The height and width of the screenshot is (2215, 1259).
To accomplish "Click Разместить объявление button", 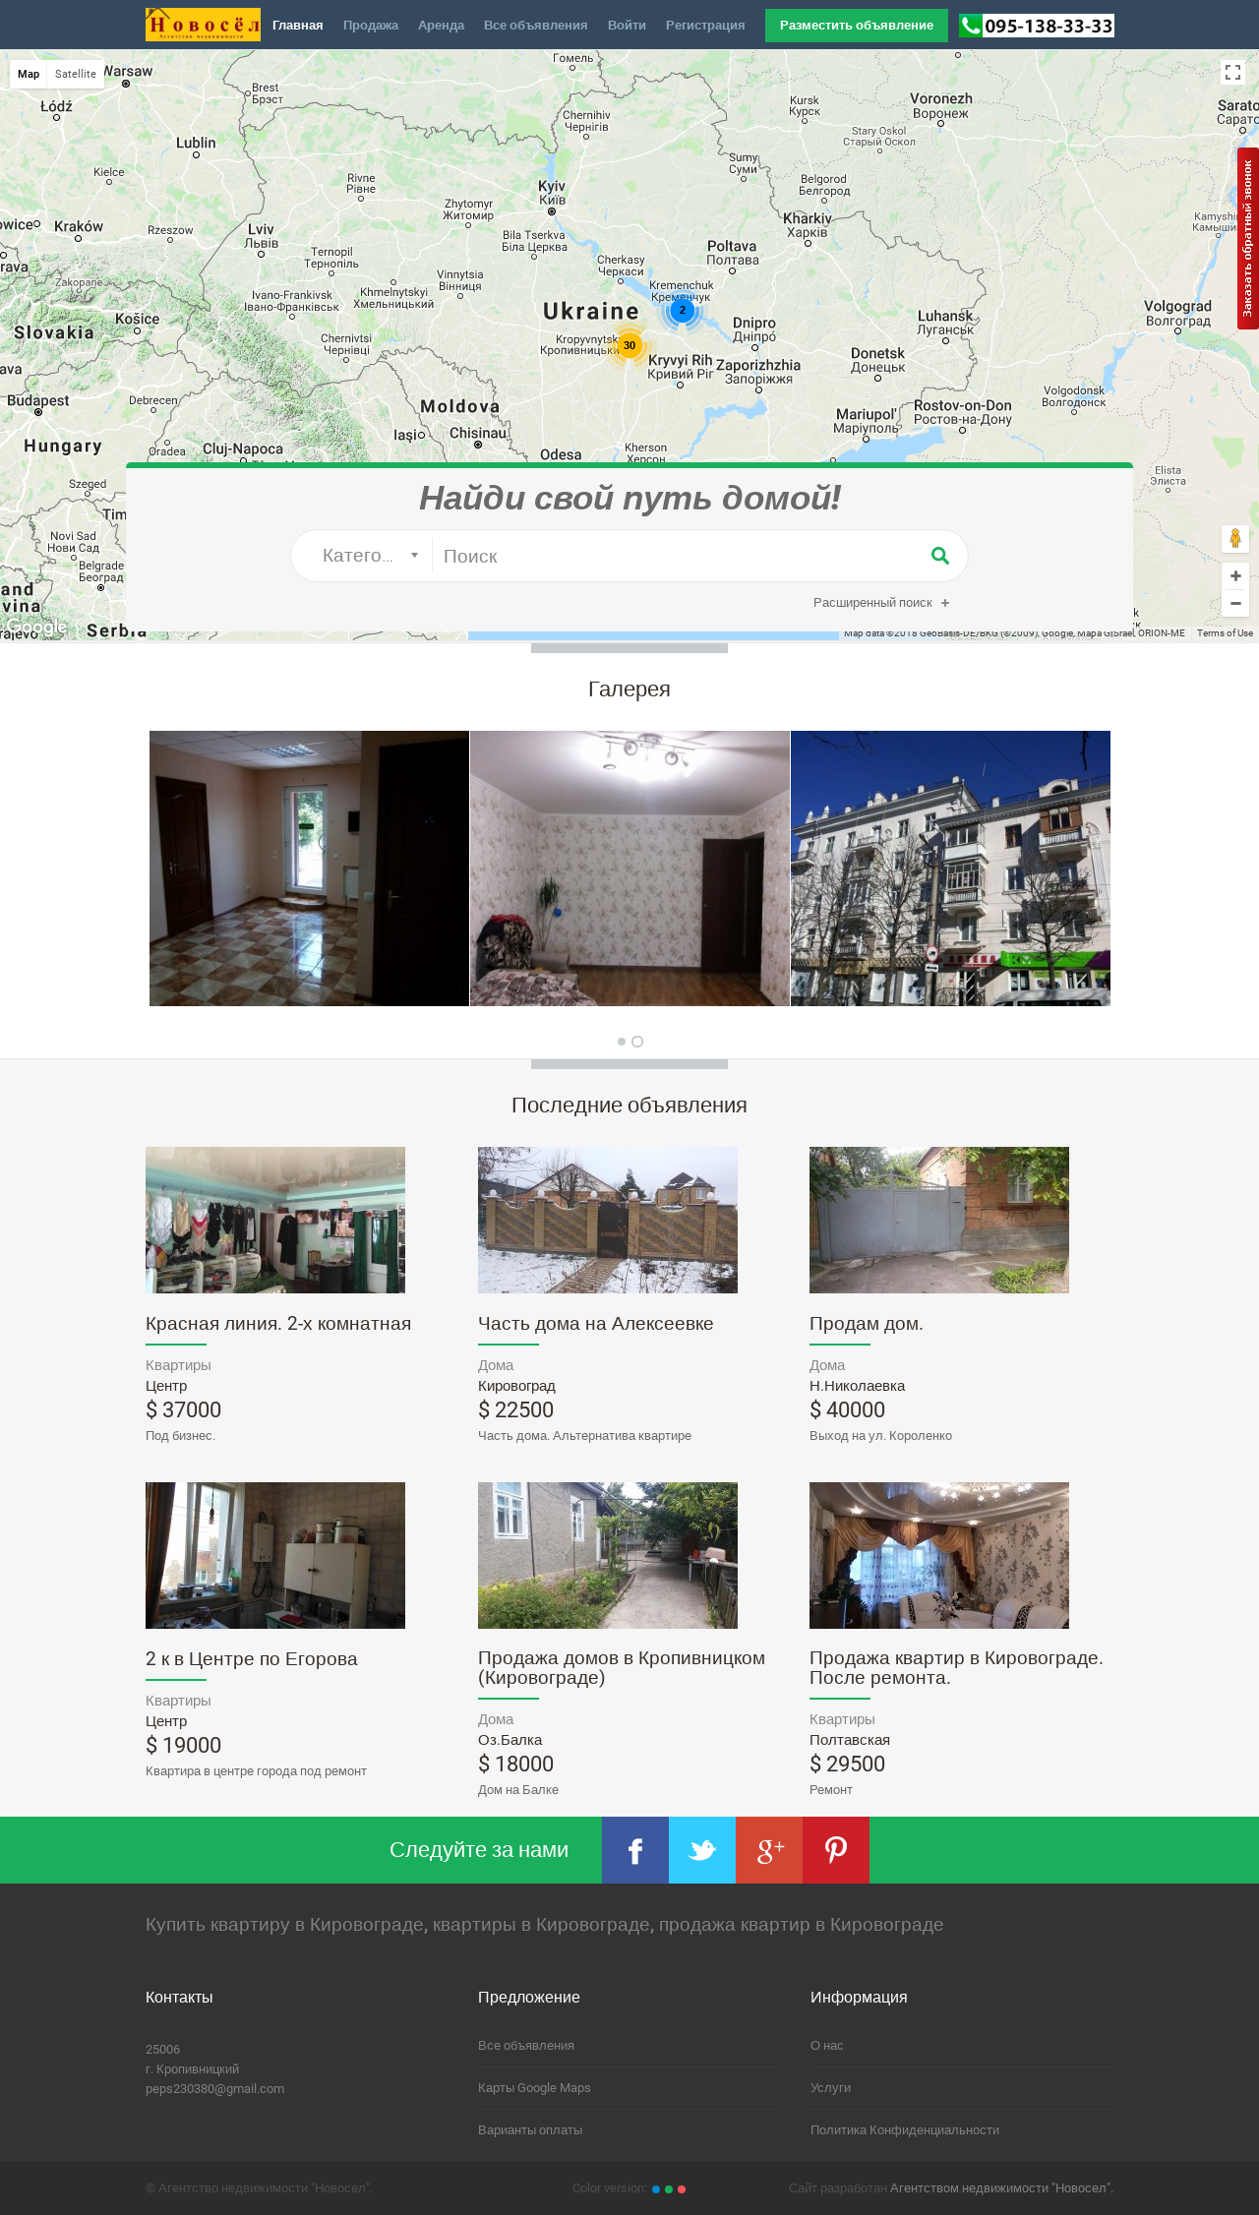I will coord(857,26).
